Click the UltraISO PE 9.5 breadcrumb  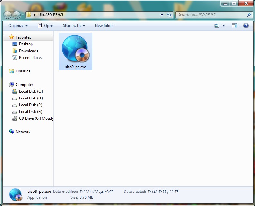[x=50, y=15]
